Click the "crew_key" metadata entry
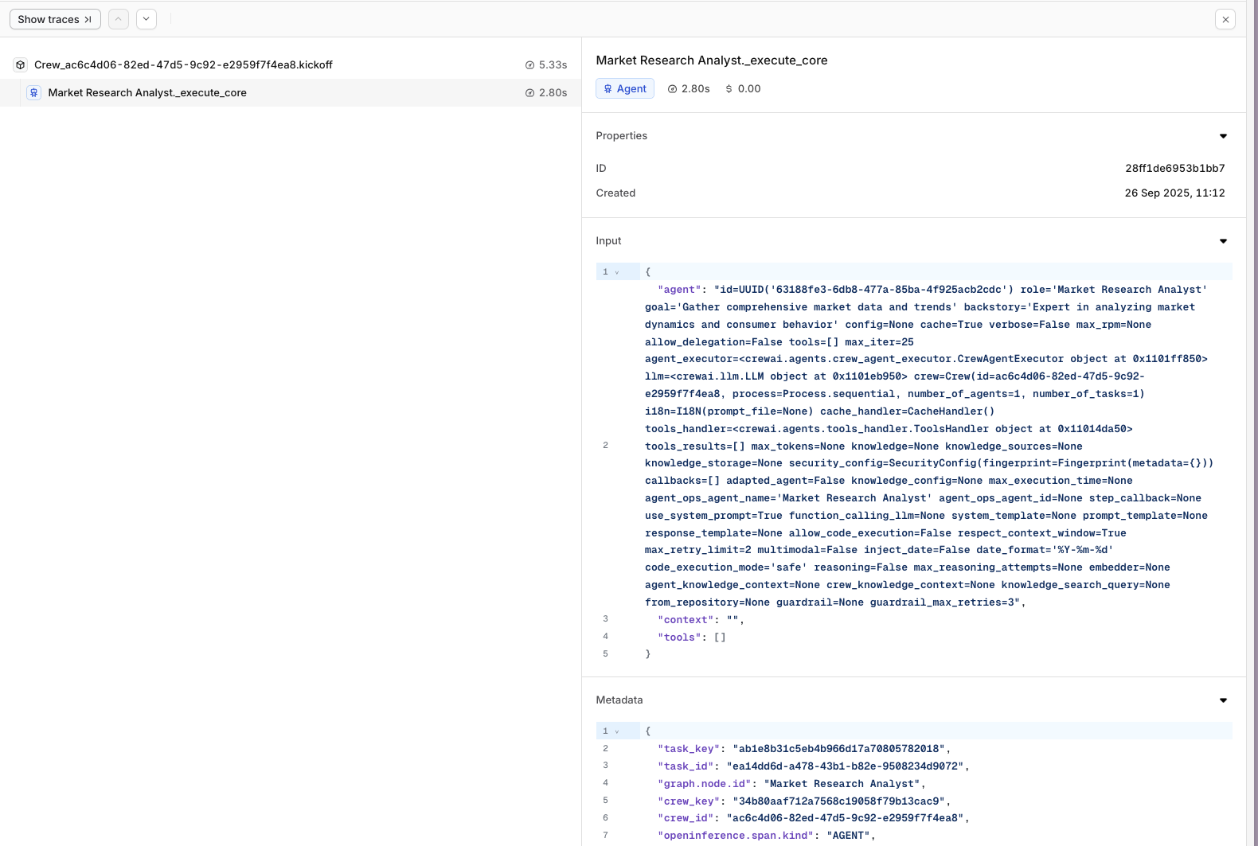The width and height of the screenshot is (1258, 846). [804, 801]
